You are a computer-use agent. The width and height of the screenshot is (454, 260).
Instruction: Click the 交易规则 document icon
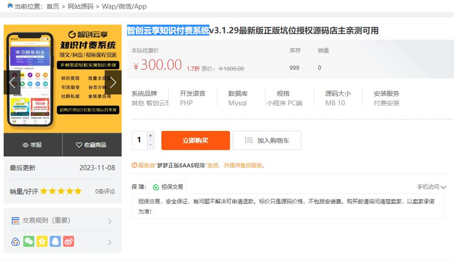click(16, 221)
